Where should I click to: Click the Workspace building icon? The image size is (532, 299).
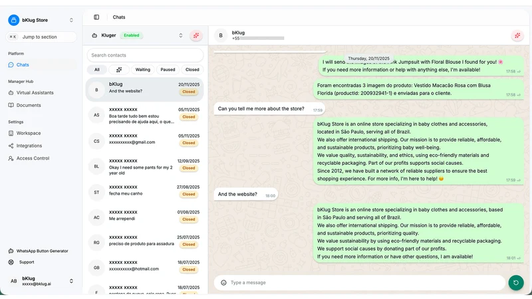coord(11,134)
